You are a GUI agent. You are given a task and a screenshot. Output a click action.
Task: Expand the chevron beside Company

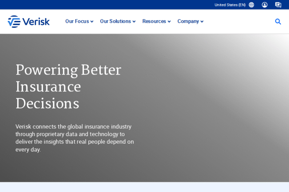(x=202, y=22)
